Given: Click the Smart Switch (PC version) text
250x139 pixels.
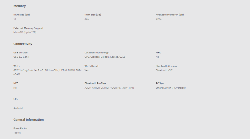Looking at the screenshot, I should point(170,88).
